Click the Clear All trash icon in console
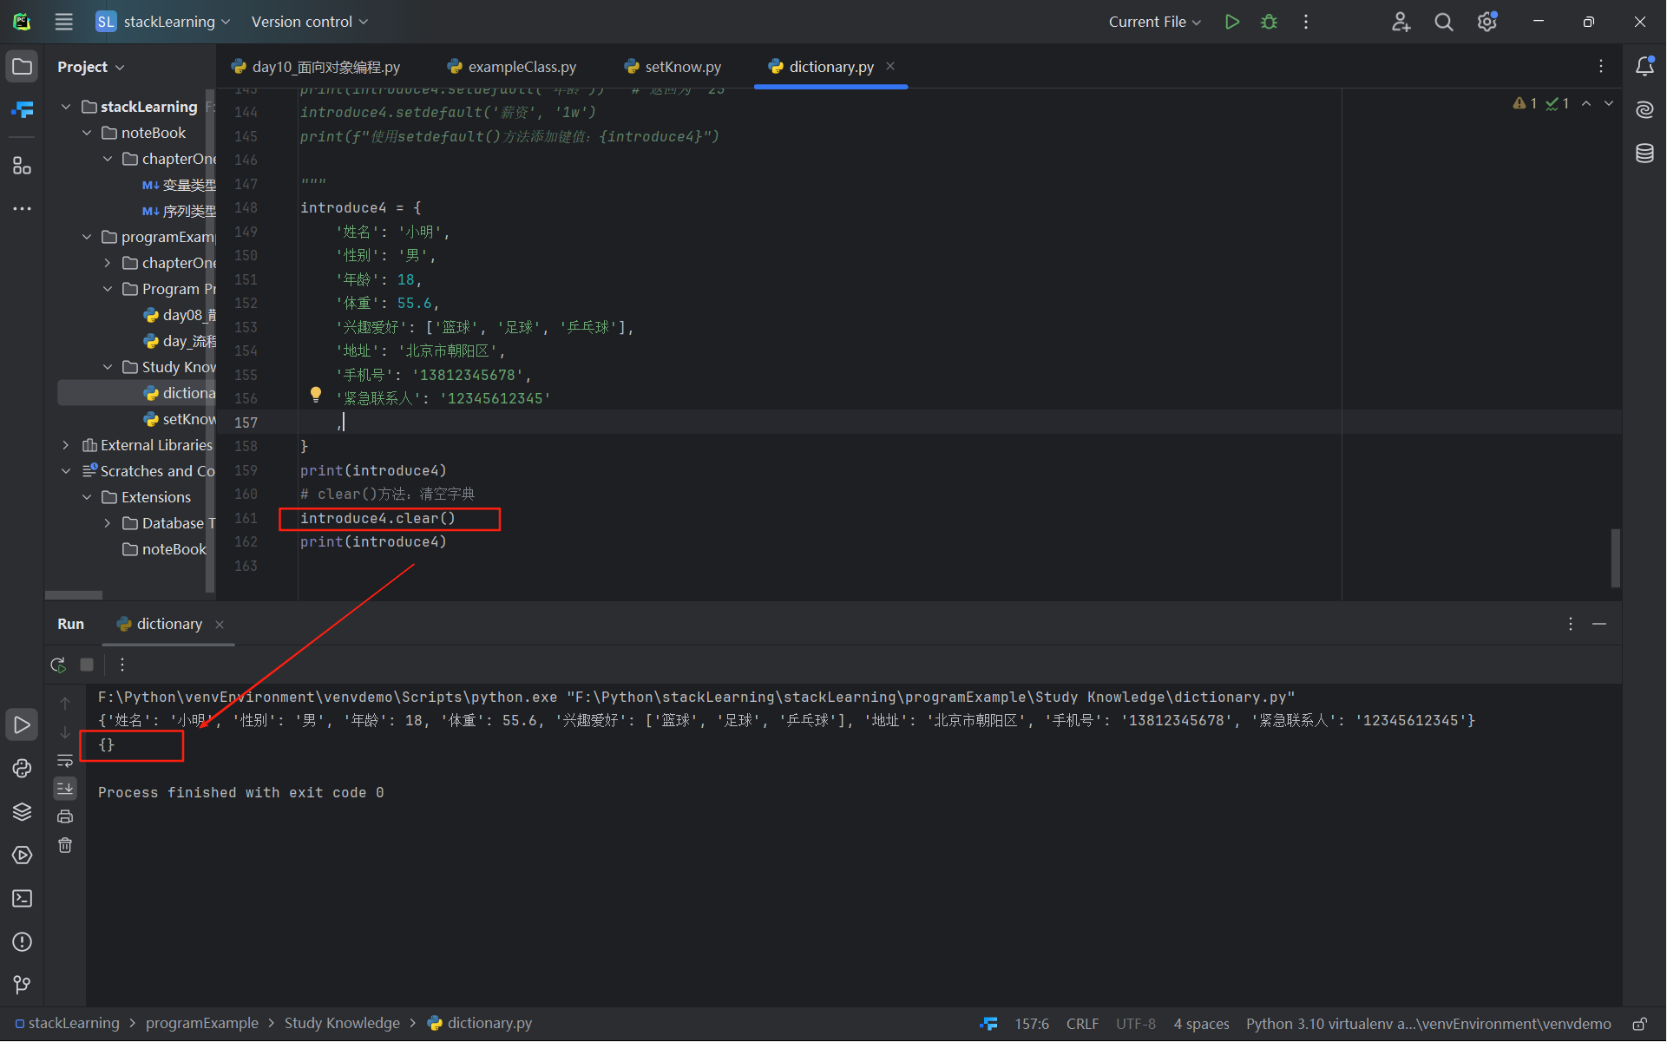1667x1042 pixels. click(65, 845)
